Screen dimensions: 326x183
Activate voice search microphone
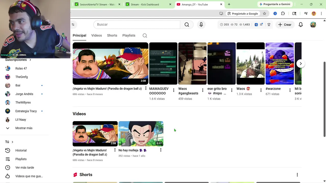click(x=201, y=24)
